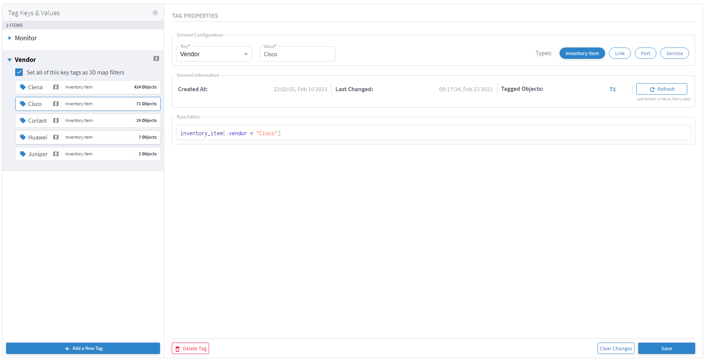Click inside the Value field showing Cisco
707x362 pixels.
point(297,54)
